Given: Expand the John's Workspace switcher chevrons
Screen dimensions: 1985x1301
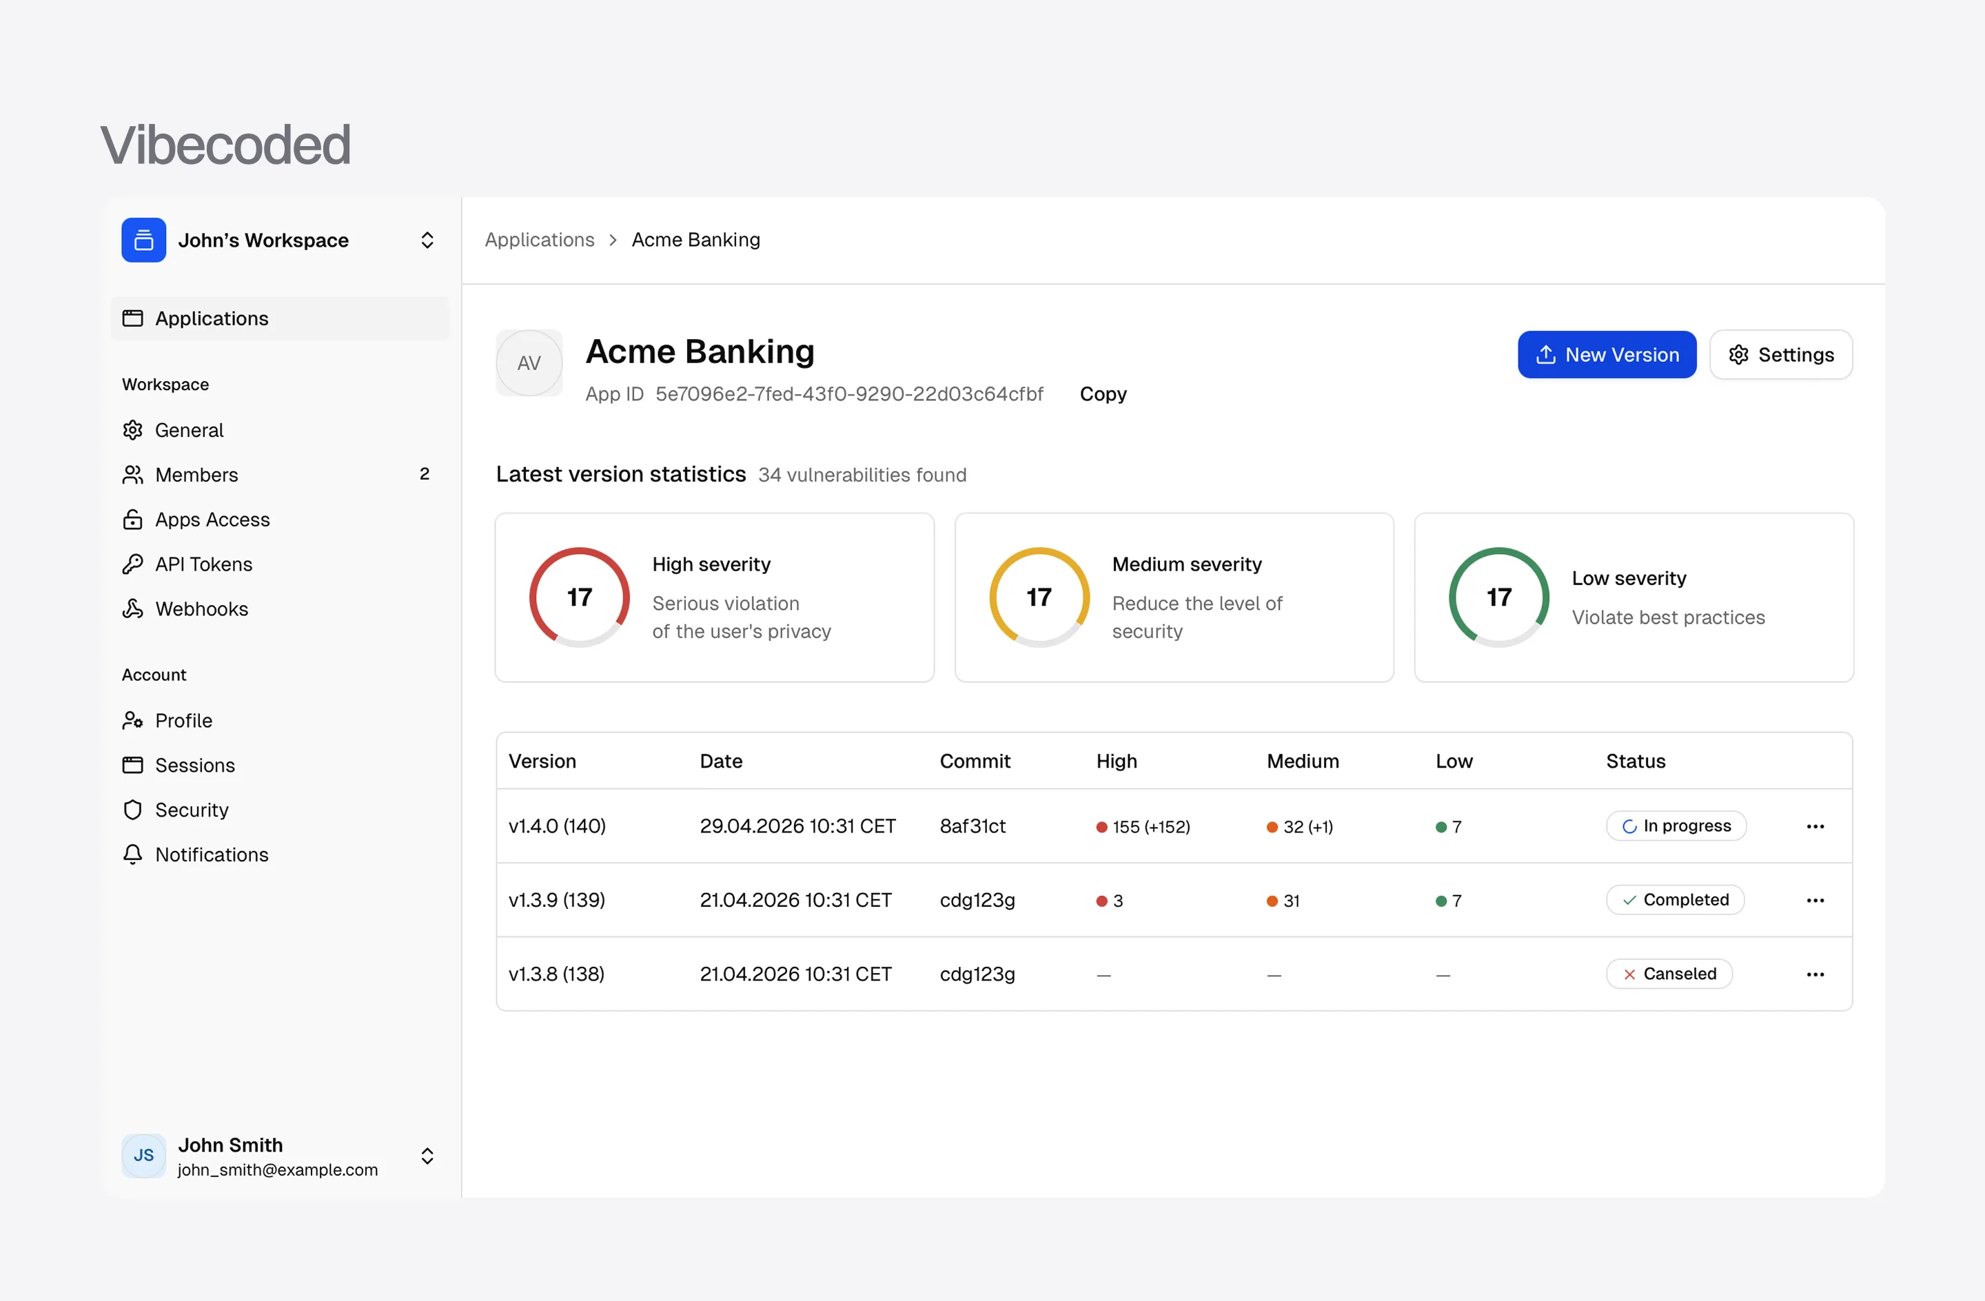Looking at the screenshot, I should point(427,240).
